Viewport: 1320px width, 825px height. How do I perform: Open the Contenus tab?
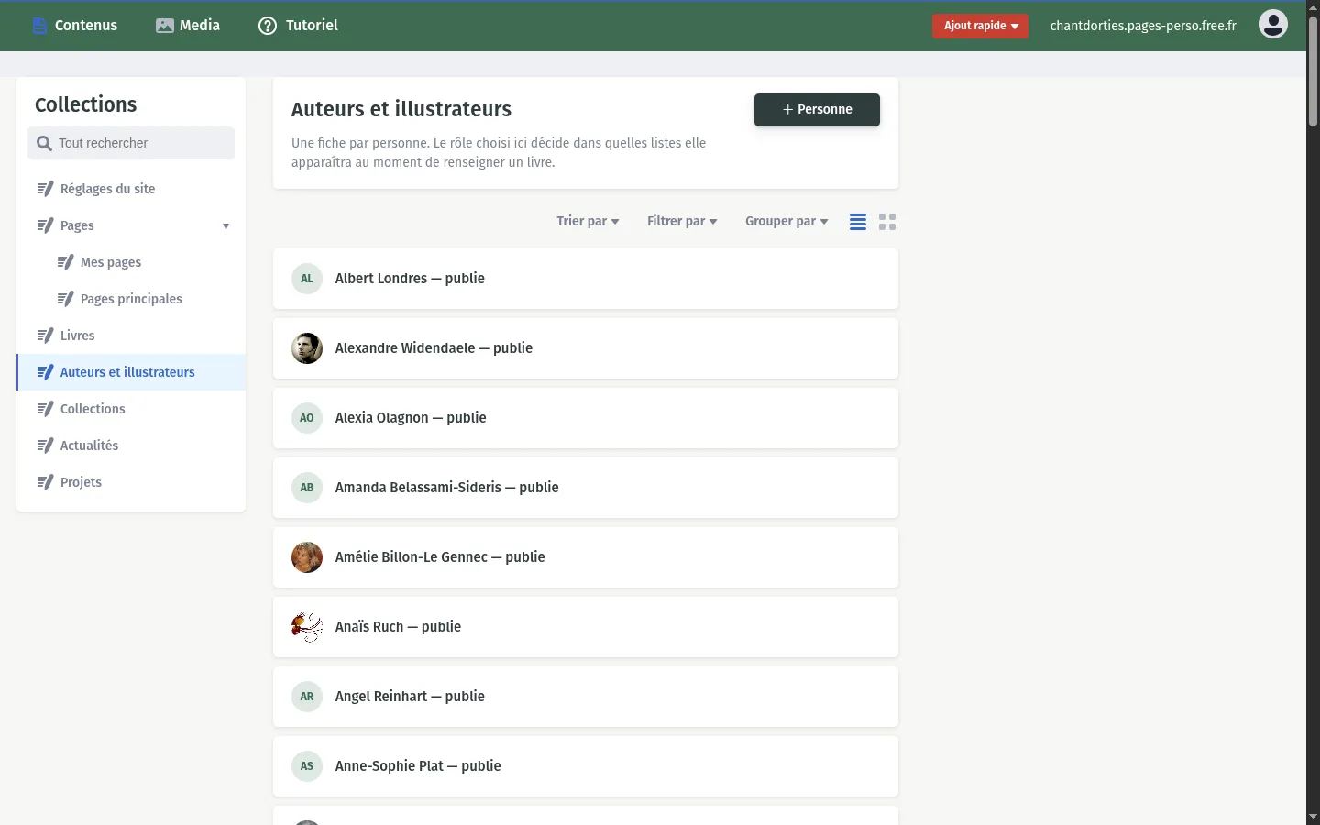74,26
